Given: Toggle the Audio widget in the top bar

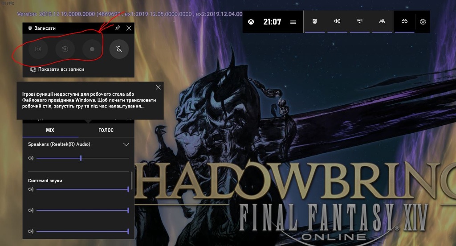Looking at the screenshot, I should pos(337,21).
